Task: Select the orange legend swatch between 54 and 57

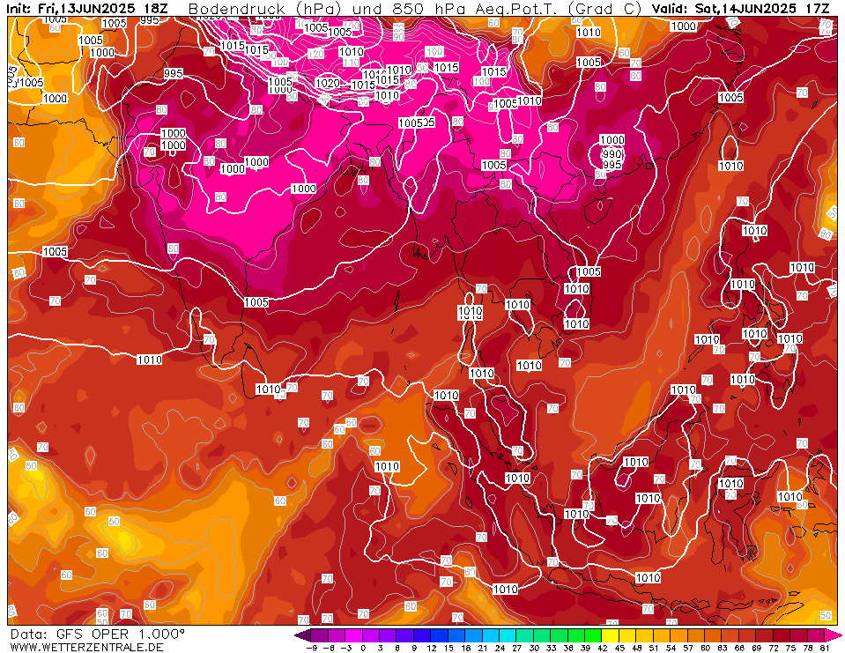Action: (x=678, y=635)
